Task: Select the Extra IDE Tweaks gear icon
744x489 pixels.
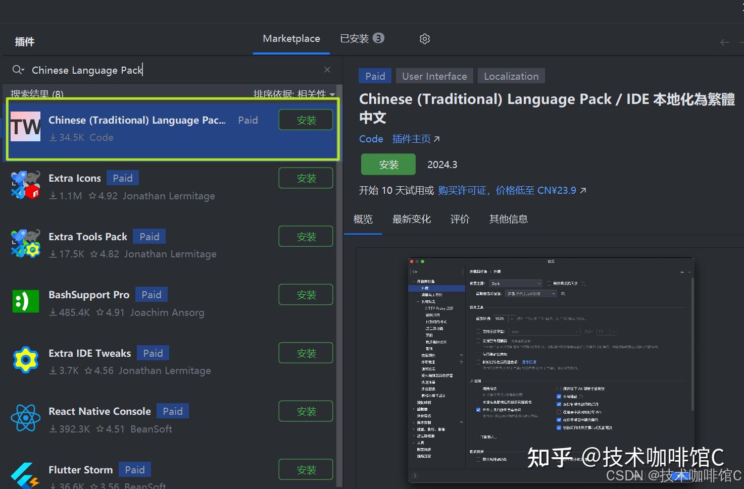Action: coord(25,360)
